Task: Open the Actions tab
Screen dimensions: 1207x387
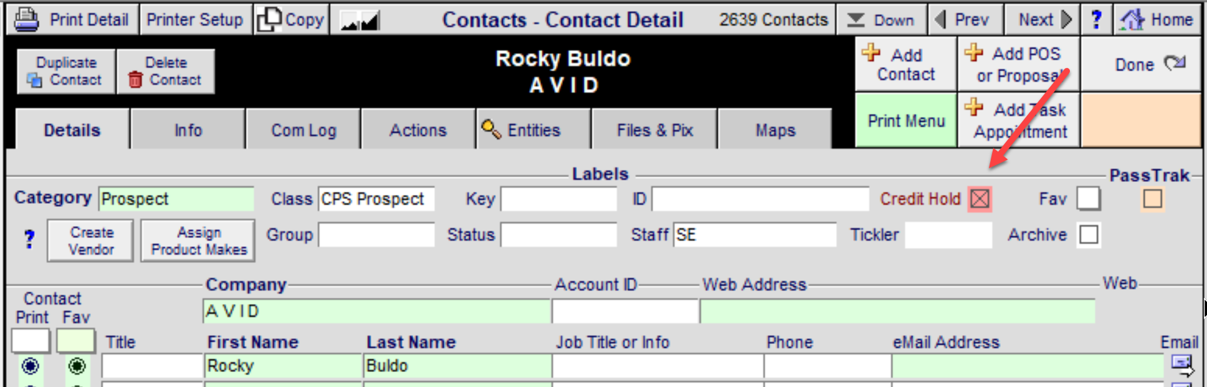Action: pyautogui.click(x=418, y=130)
